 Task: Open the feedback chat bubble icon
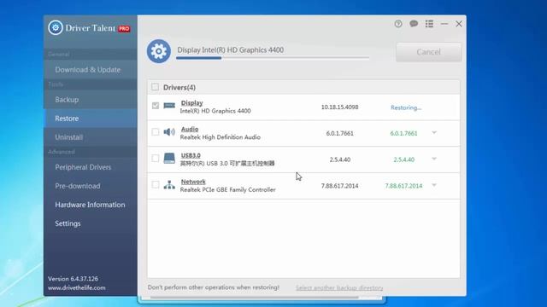coord(414,24)
